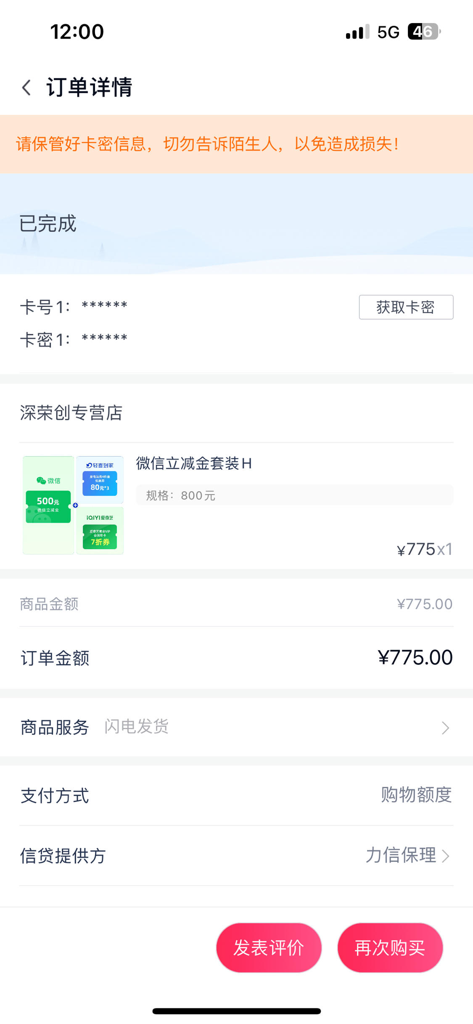Open 深荣创专营店 store name
The height and width of the screenshot is (1024, 473).
(71, 413)
